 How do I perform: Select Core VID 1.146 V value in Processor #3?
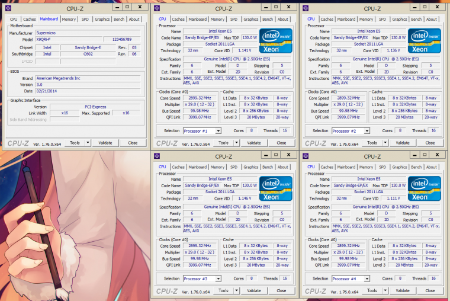pyautogui.click(x=245, y=198)
